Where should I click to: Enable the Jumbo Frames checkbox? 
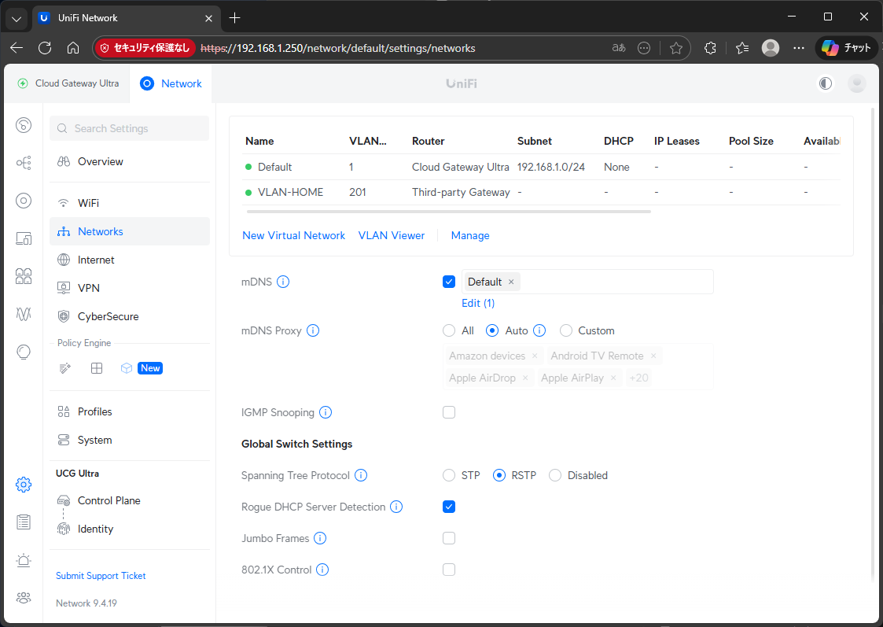pos(449,538)
